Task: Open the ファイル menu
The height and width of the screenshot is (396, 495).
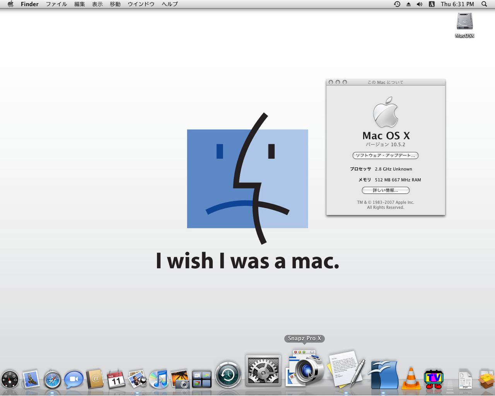Action: tap(56, 4)
